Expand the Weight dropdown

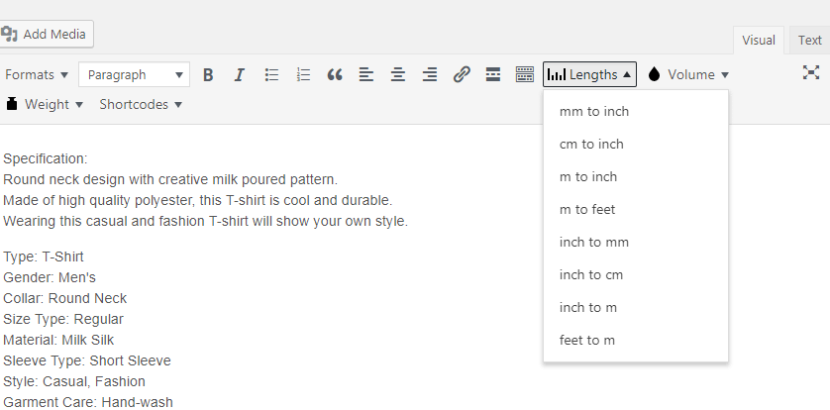(45, 104)
